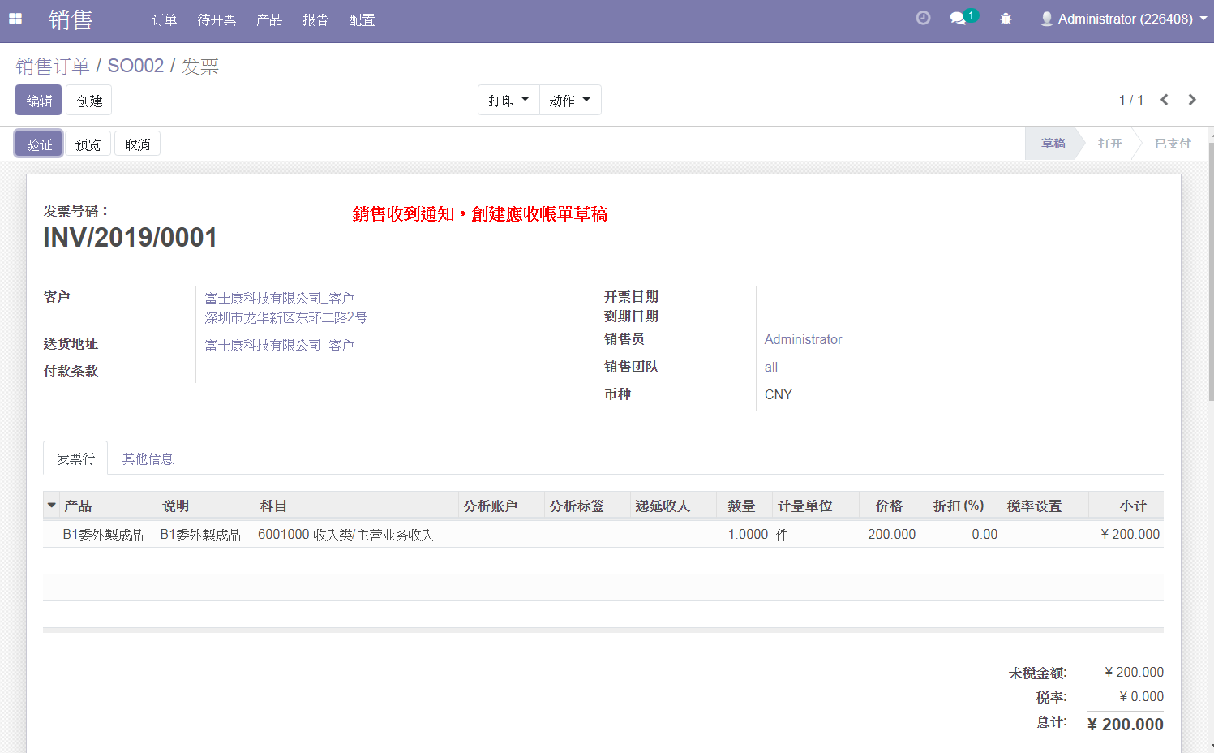Open the conversations chat icon
The image size is (1214, 753).
959,19
